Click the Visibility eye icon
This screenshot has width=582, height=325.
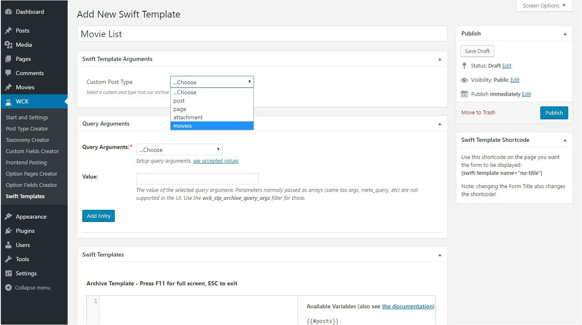tap(464, 80)
